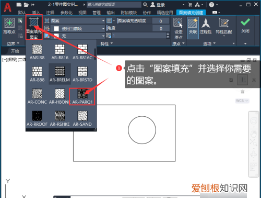
Task: Click the hatch pattern scale field
Action: click(x=139, y=36)
